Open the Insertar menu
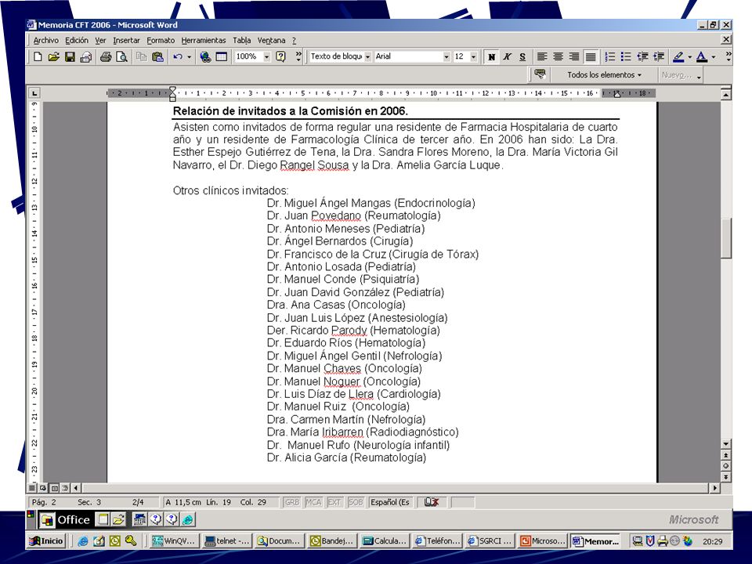This screenshot has width=752, height=564. [x=127, y=40]
